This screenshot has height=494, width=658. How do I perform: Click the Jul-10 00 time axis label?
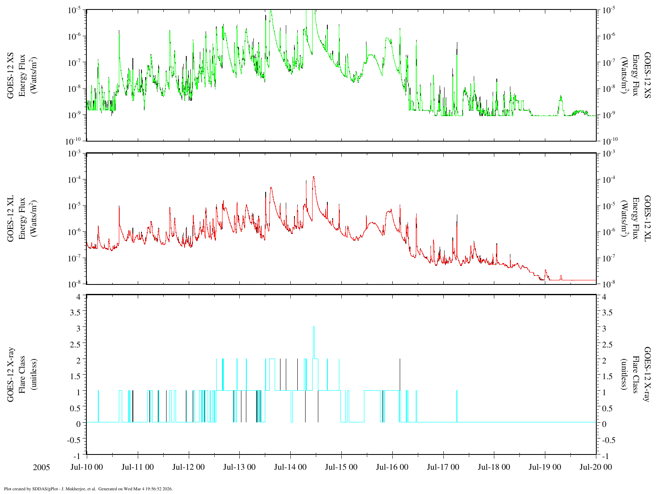[x=87, y=467]
